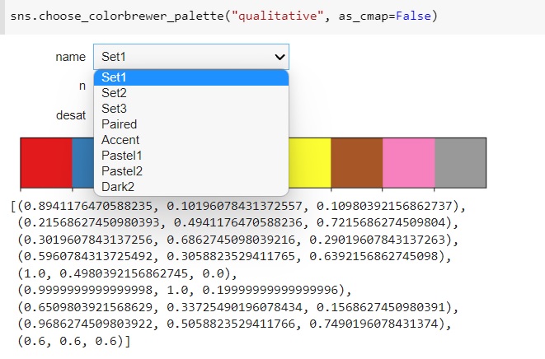Click the yellow color swatch
The height and width of the screenshot is (359, 545).
pos(309,163)
